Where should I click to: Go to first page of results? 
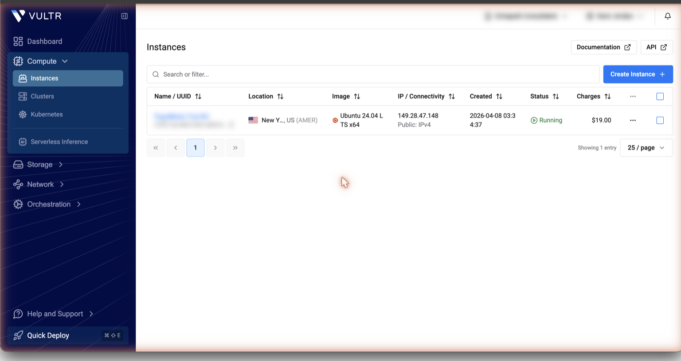156,148
